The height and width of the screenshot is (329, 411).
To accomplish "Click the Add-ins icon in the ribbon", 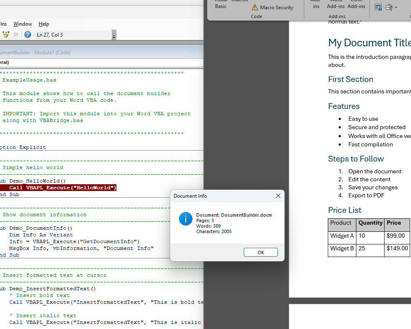I will 316,5.
